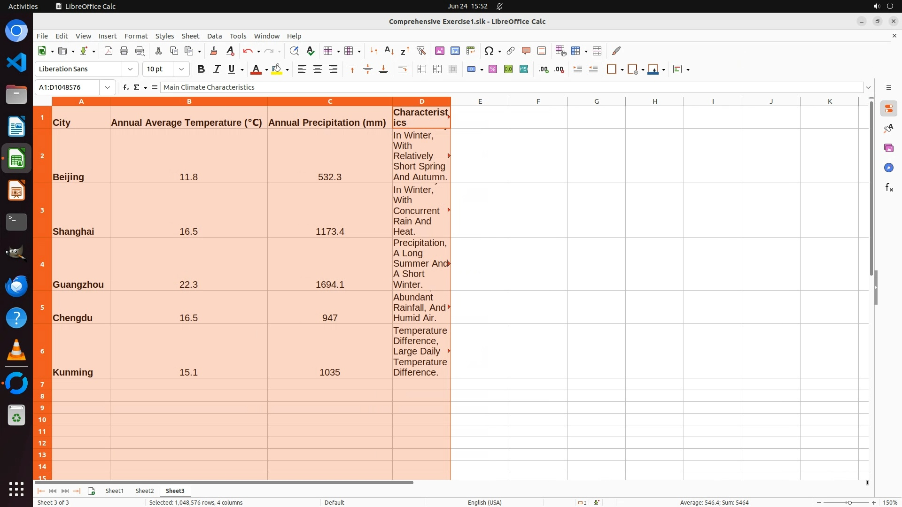The image size is (902, 507).
Task: Toggle Bold formatting
Action: [x=201, y=69]
